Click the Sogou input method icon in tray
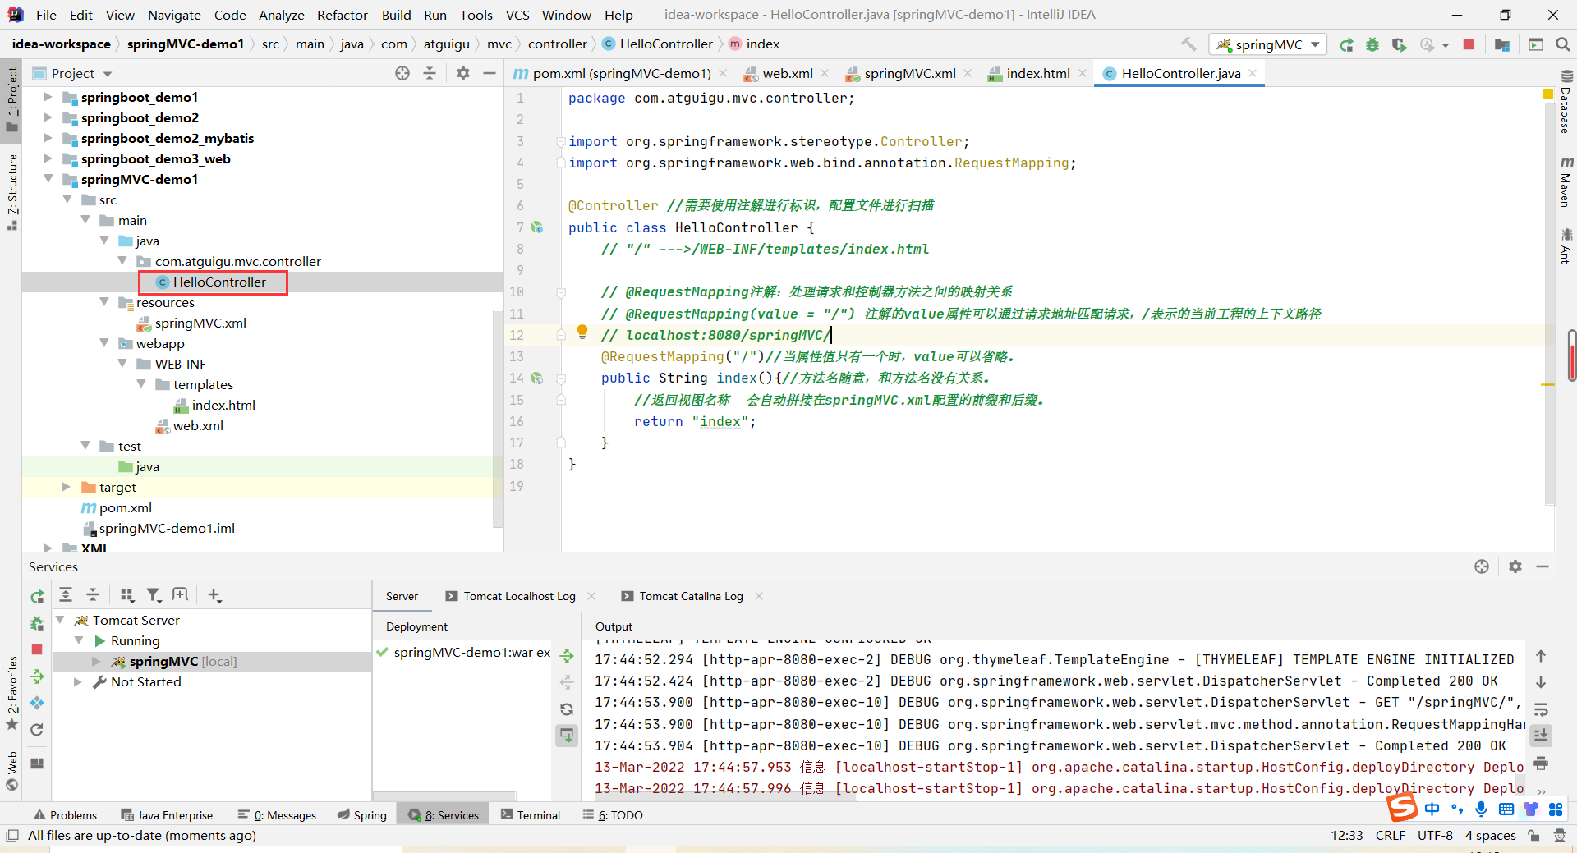This screenshot has height=853, width=1577. pos(1403,809)
